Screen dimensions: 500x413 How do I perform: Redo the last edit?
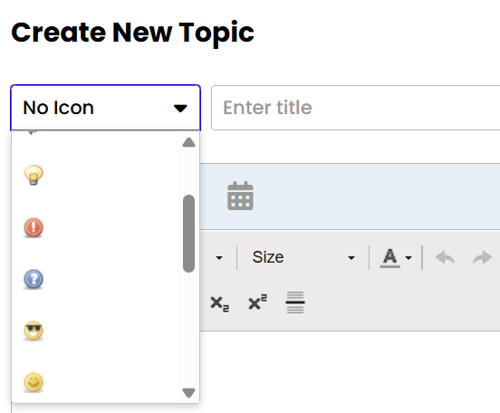482,257
